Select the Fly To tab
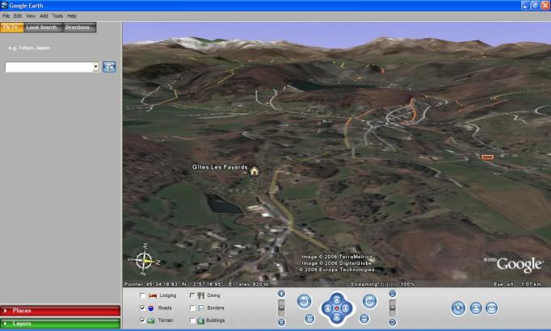The height and width of the screenshot is (331, 551). 12,27
